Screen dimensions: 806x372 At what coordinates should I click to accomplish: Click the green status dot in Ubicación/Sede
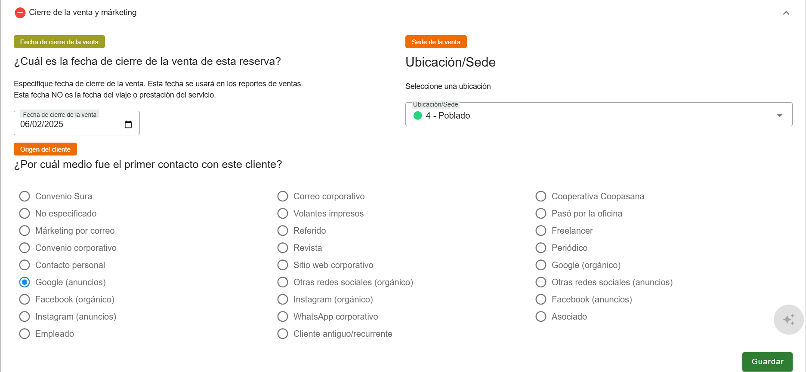click(x=417, y=116)
